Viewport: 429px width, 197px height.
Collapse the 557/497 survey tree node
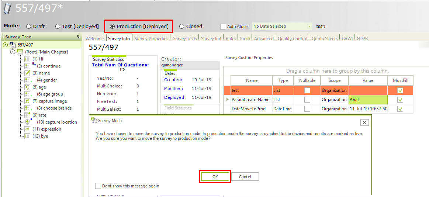coord(5,45)
